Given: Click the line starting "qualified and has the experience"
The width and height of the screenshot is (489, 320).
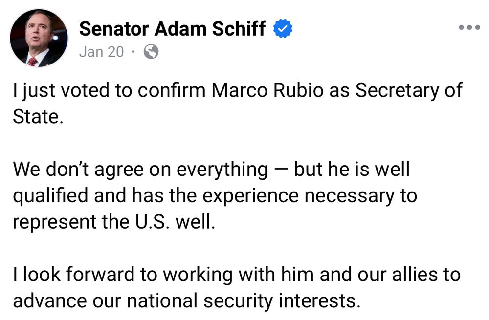Looking at the screenshot, I should (215, 196).
